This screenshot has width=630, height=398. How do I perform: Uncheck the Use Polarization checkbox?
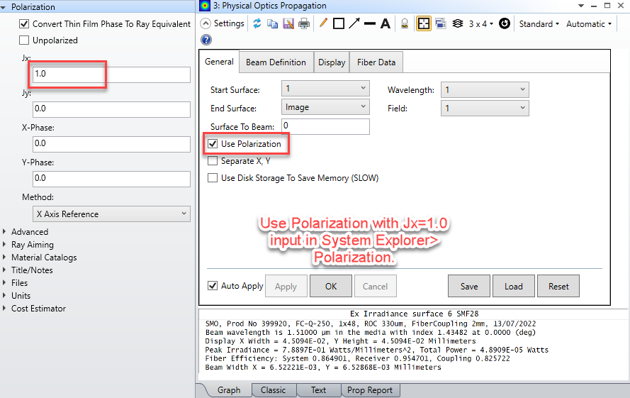[213, 144]
